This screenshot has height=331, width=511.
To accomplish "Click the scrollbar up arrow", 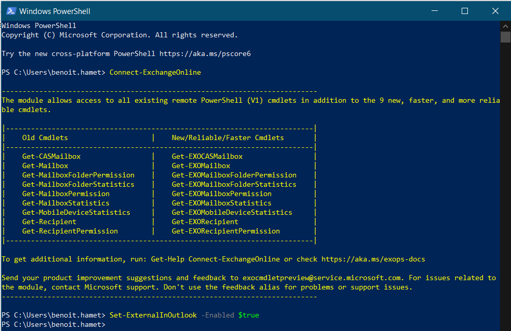I will [x=505, y=25].
